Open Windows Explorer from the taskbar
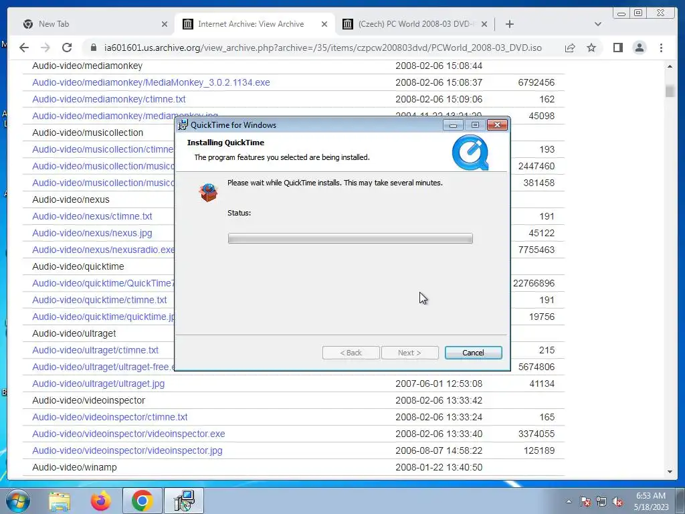Screen dimensions: 685x514 point(60,501)
